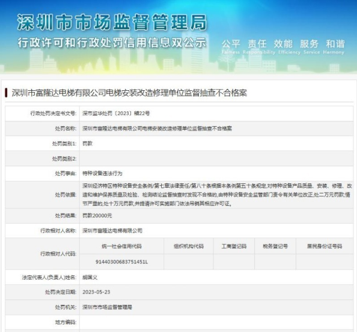
Task: Click the 处罚类别2 label
Action: point(64,159)
